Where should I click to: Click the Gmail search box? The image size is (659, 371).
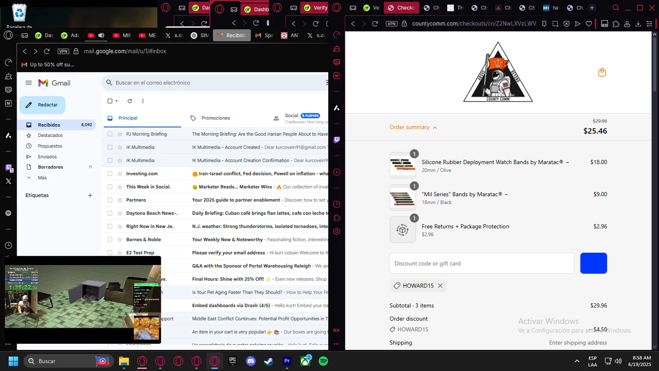pos(215,83)
